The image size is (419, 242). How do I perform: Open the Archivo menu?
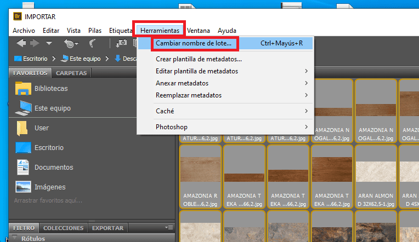24,31
